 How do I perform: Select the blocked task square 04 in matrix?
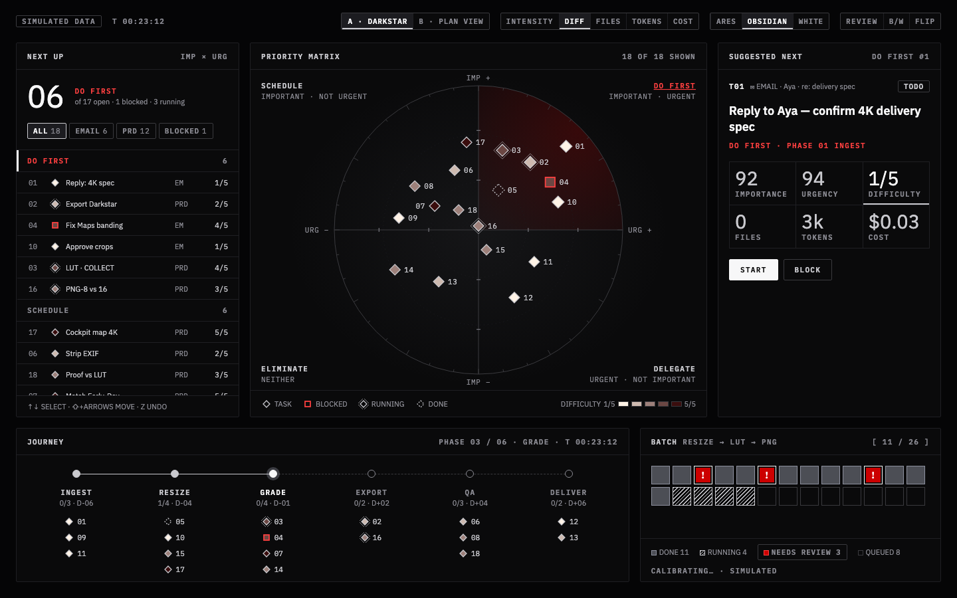coord(550,182)
